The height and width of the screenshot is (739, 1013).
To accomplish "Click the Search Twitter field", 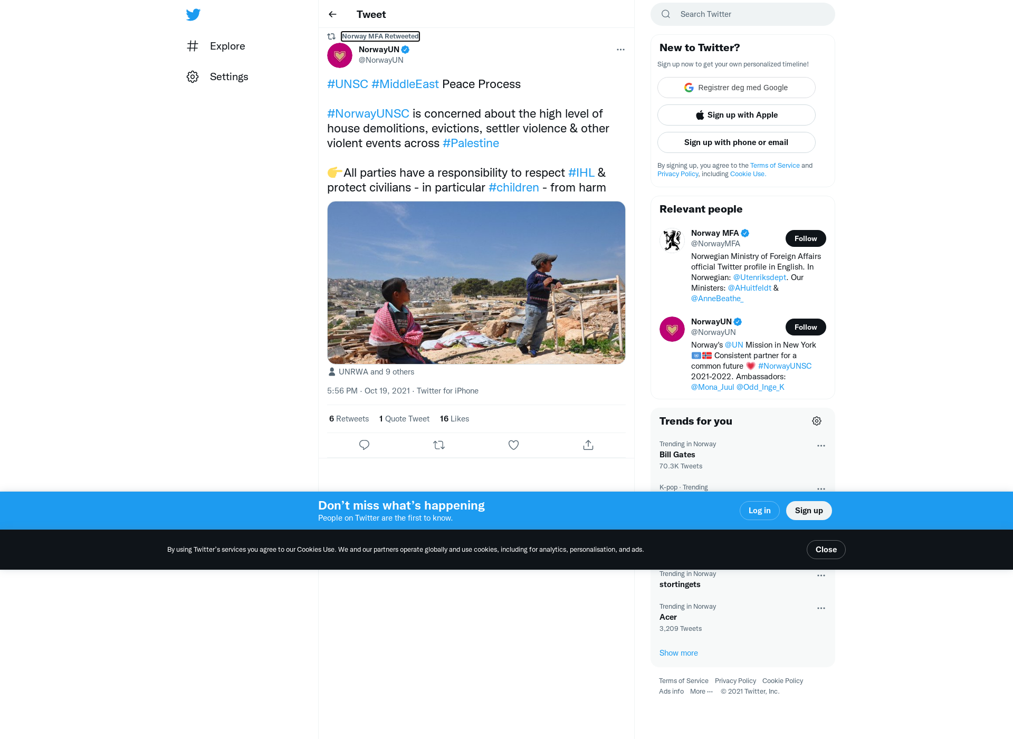I will point(743,14).
